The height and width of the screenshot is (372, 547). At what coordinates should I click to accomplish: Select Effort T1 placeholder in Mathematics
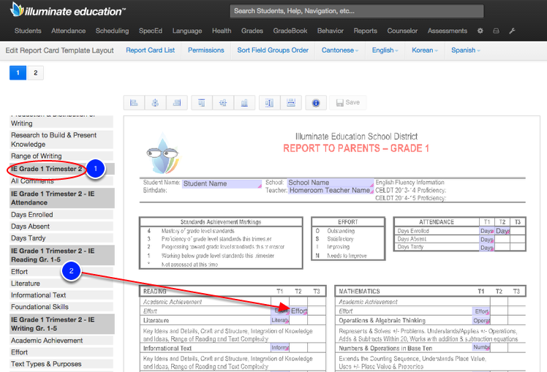[481, 311]
